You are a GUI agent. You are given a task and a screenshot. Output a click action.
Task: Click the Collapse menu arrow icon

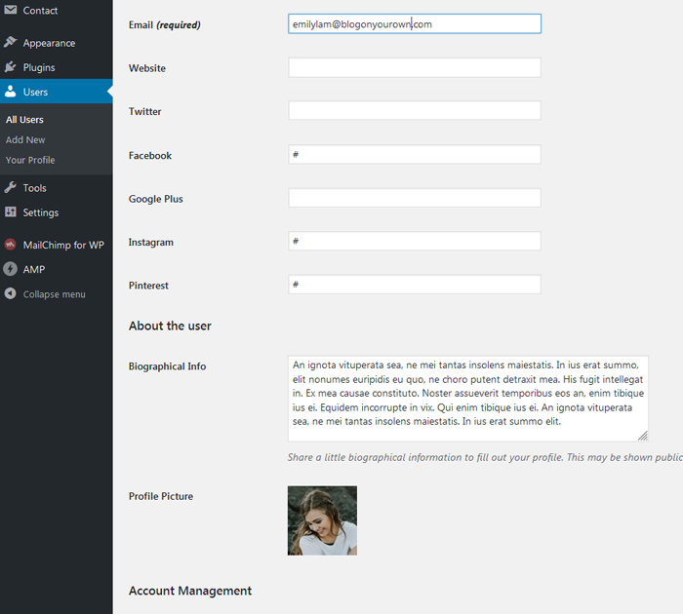click(10, 293)
